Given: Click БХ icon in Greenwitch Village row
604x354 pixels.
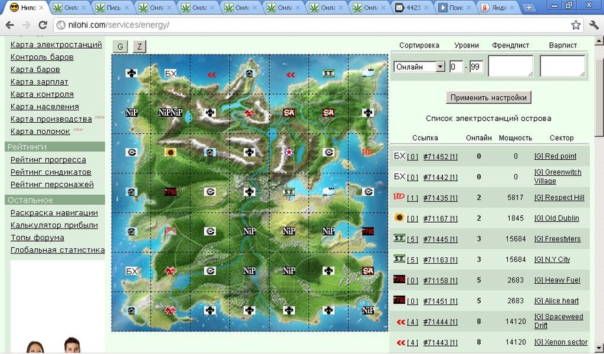Looking at the screenshot, I should [399, 177].
